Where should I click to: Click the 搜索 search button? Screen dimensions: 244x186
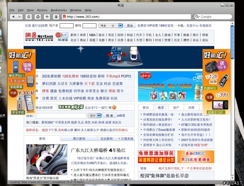(x=109, y=115)
